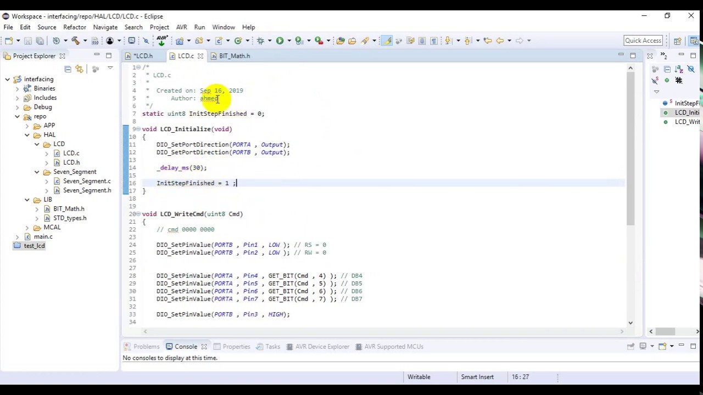Open the Run button dropdown arrow
Image resolution: width=703 pixels, height=395 pixels.
[x=289, y=41]
